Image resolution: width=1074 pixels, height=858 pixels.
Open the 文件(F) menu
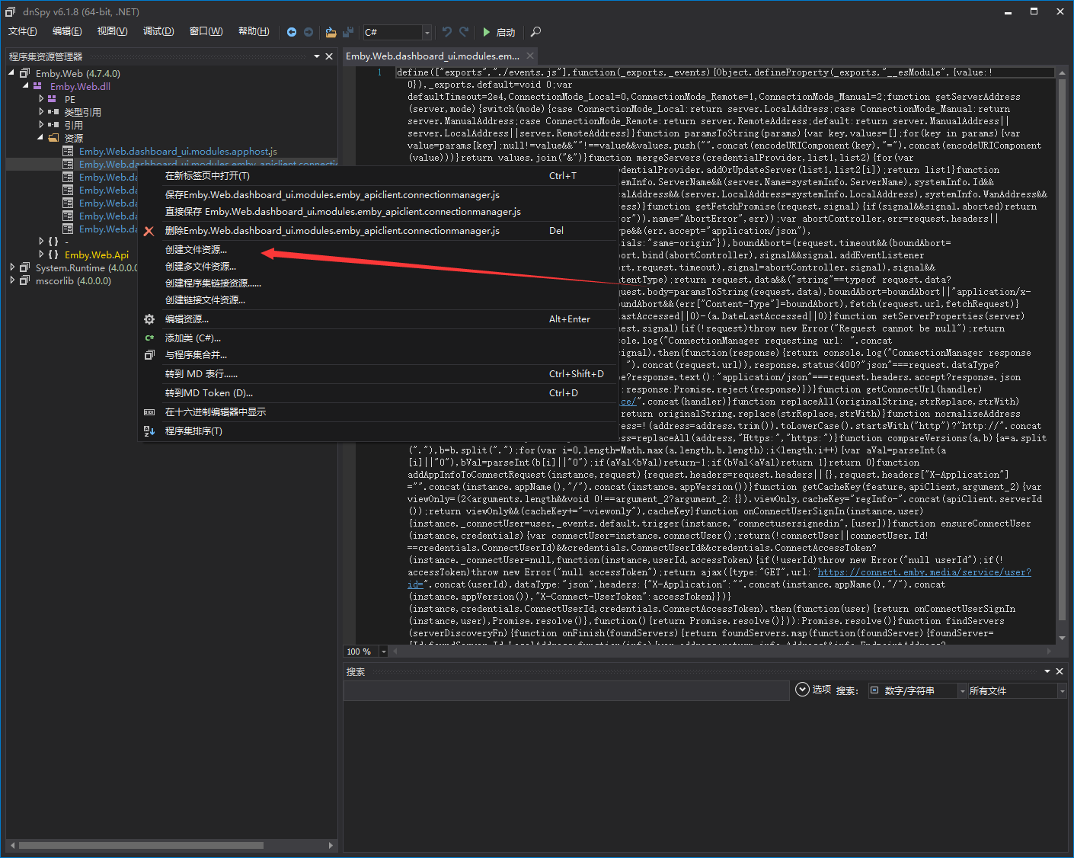click(x=23, y=31)
